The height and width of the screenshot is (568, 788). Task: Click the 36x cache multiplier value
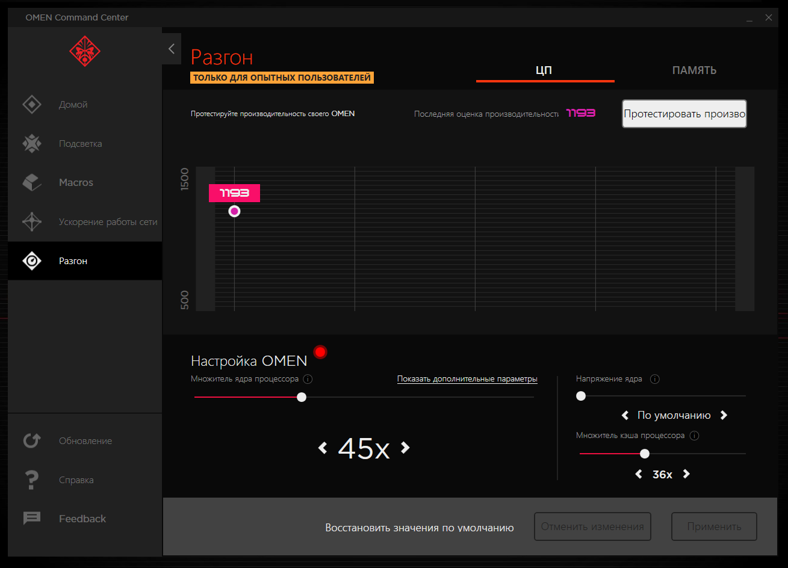tap(662, 475)
